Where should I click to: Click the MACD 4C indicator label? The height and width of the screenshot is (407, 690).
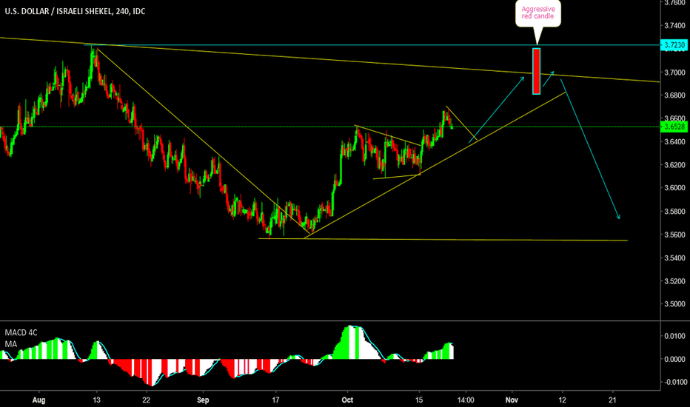21,333
